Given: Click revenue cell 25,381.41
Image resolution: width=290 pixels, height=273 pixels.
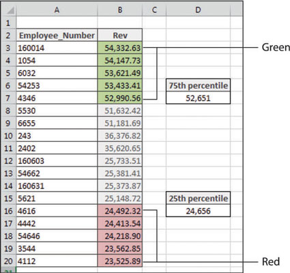Looking at the screenshot, I should pos(120,173).
